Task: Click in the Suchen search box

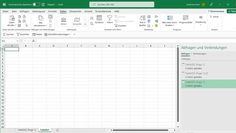Action: [x=122, y=4]
